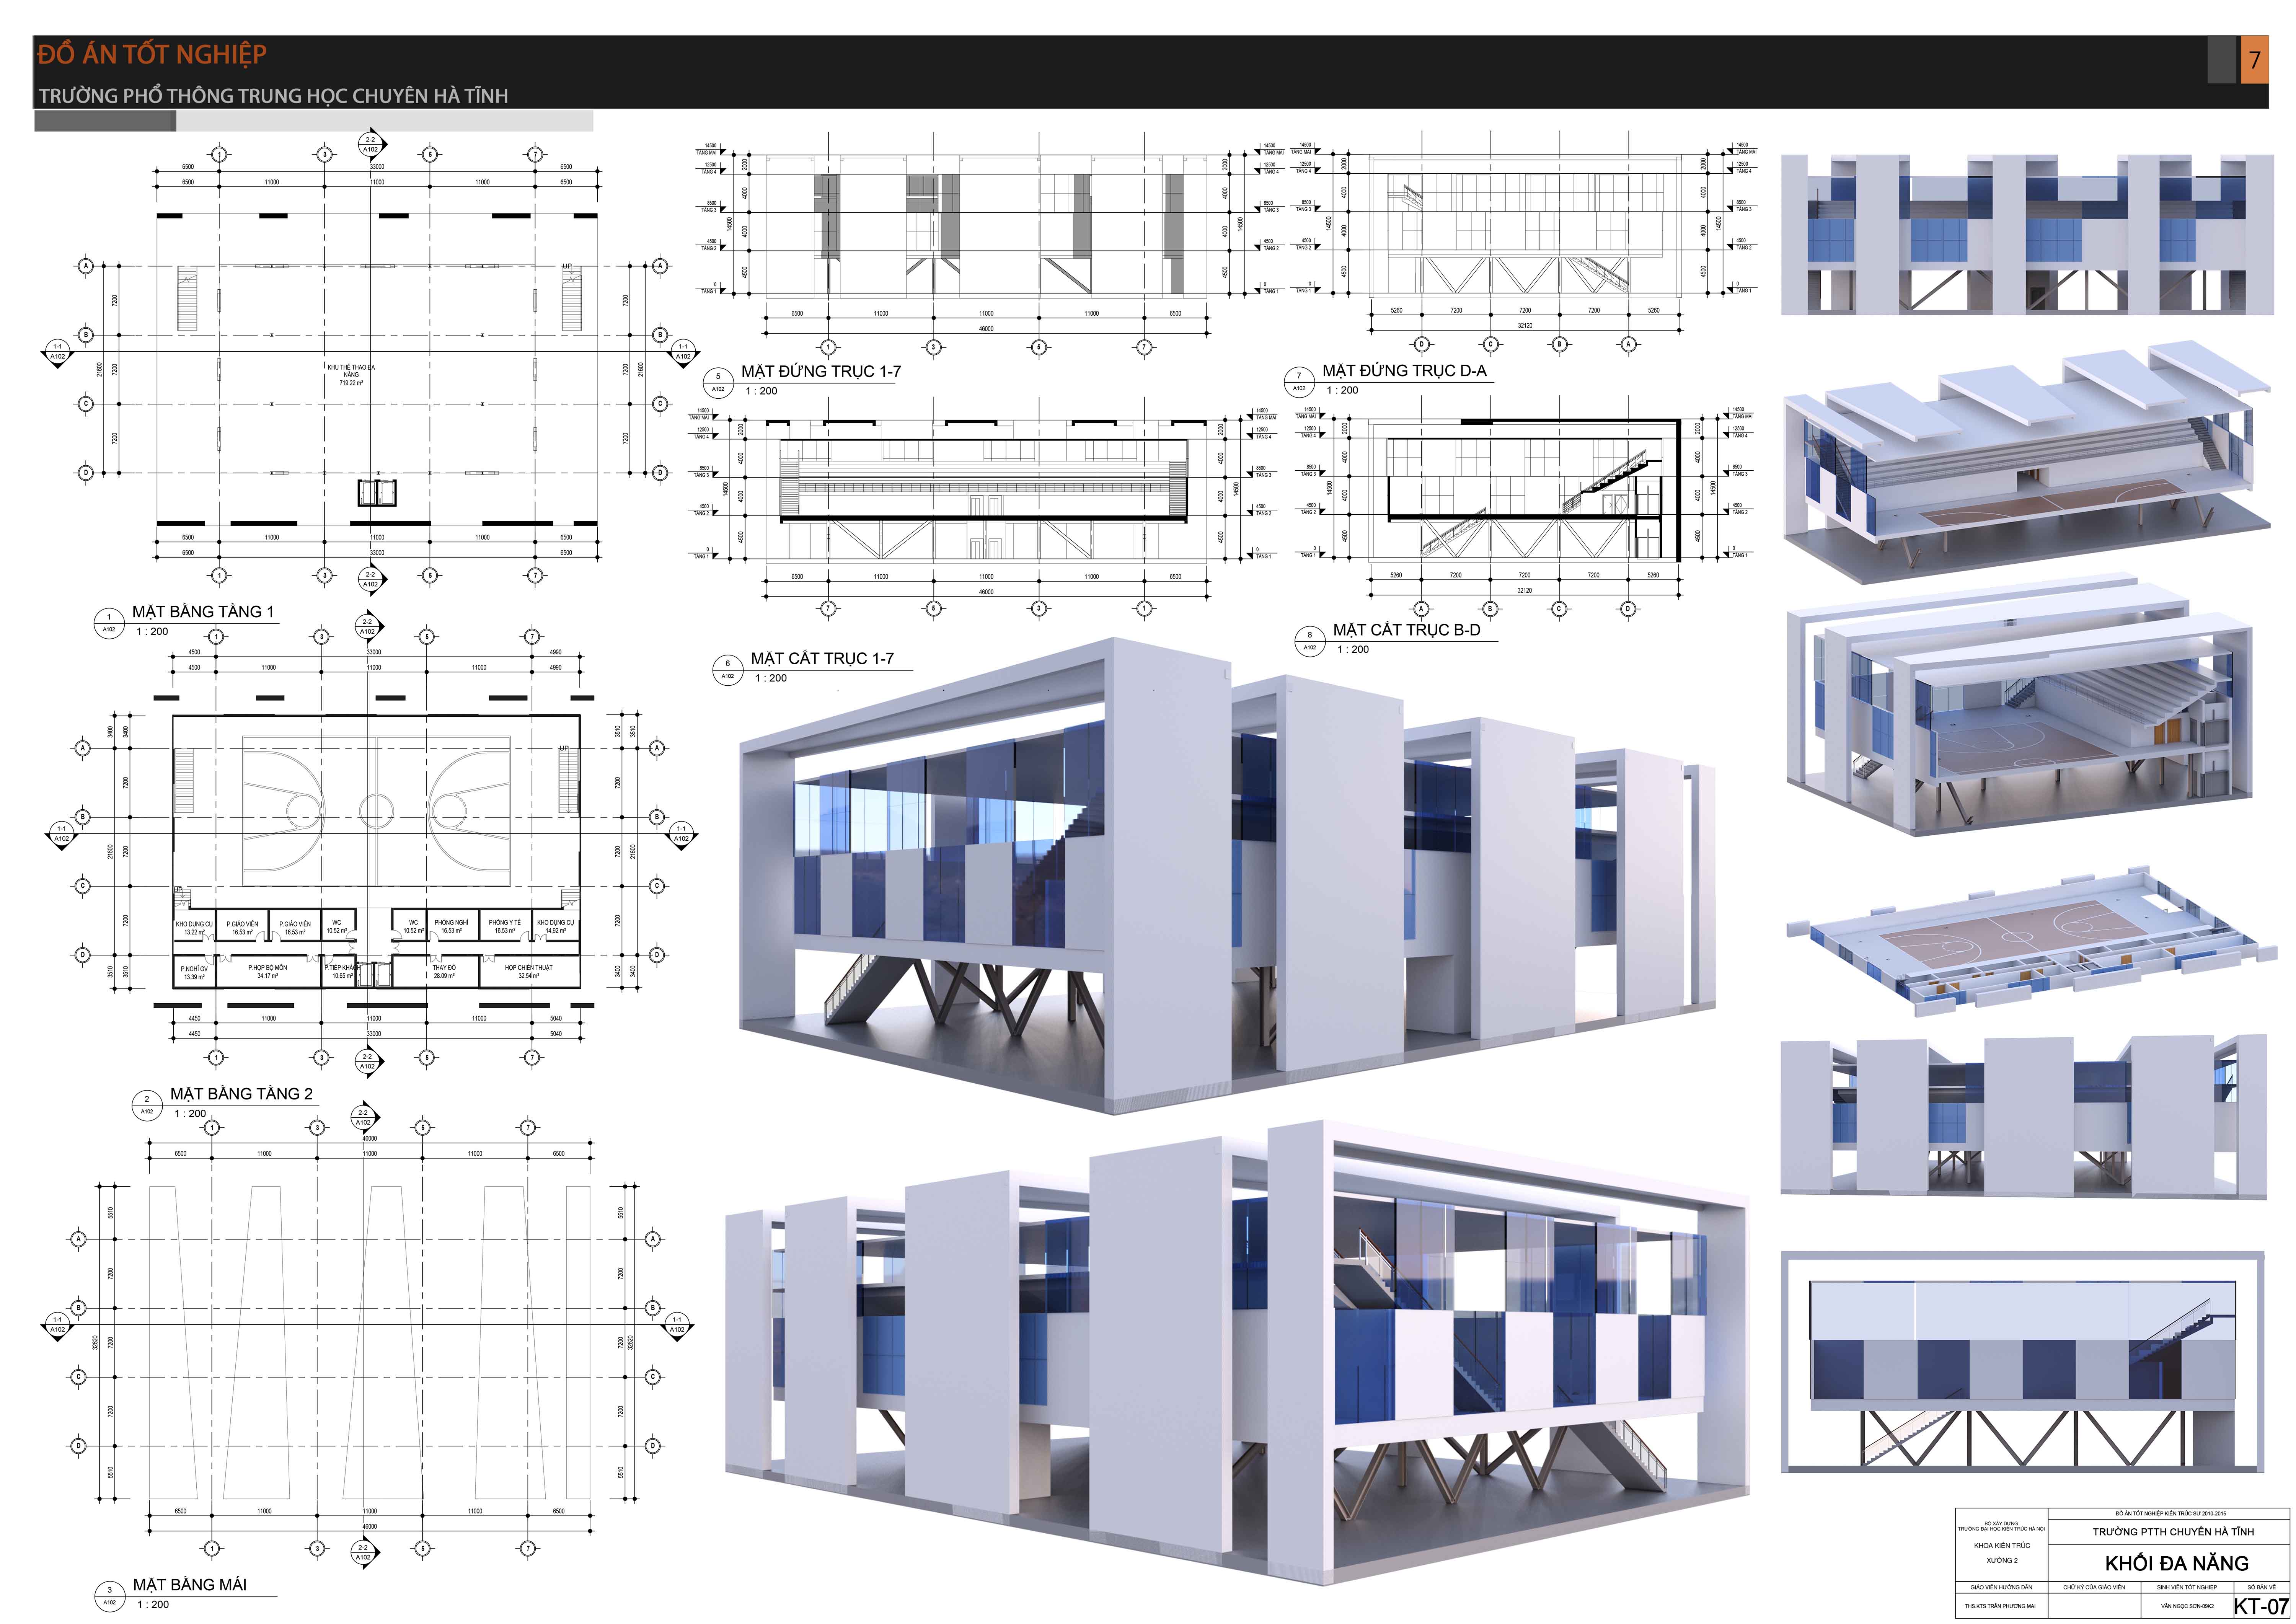Click 'TRƯỜNG ĐẠI HỌC KIẾN TRÚC HÀ NỘI' text
The height and width of the screenshot is (1624, 2296).
pyautogui.click(x=2001, y=1529)
